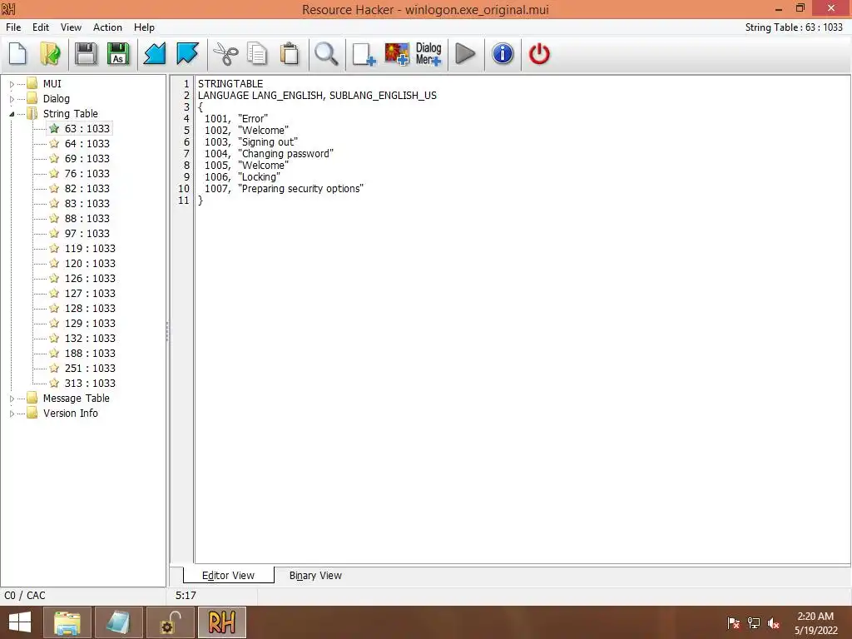Show info with the blue i icon

(x=503, y=54)
